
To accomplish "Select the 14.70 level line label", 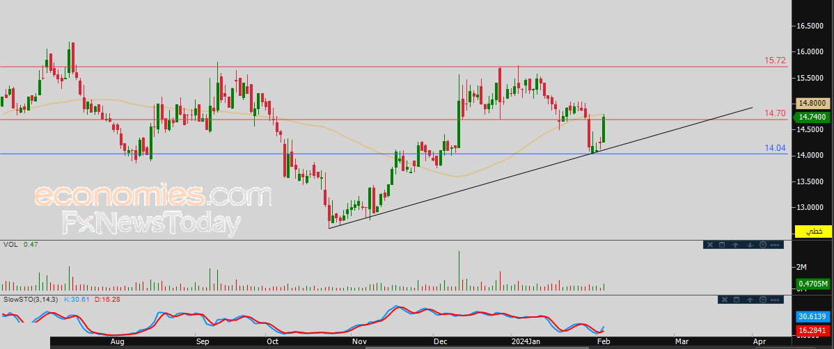I will 775,113.
